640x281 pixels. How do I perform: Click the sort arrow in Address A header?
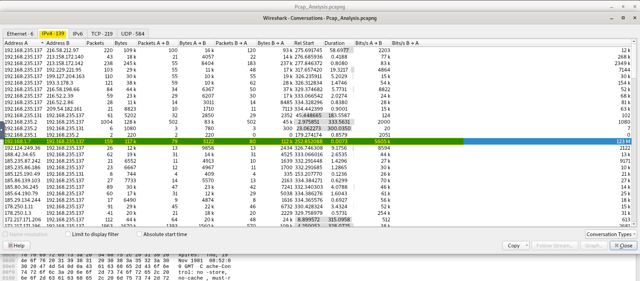tap(42, 43)
